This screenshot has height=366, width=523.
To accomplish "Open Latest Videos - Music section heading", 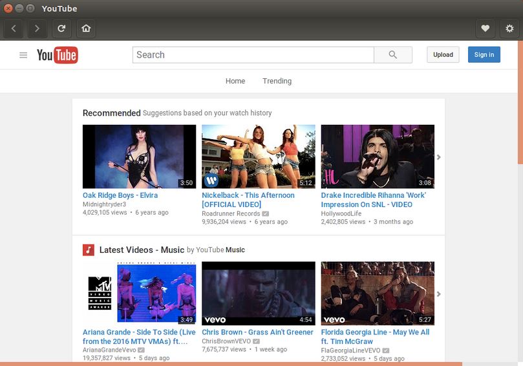I will pyautogui.click(x=142, y=250).
